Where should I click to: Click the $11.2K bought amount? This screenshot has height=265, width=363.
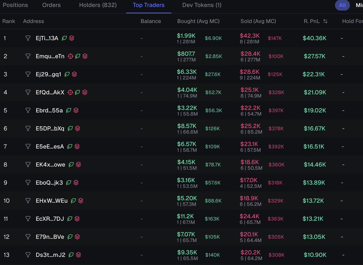[185, 216]
